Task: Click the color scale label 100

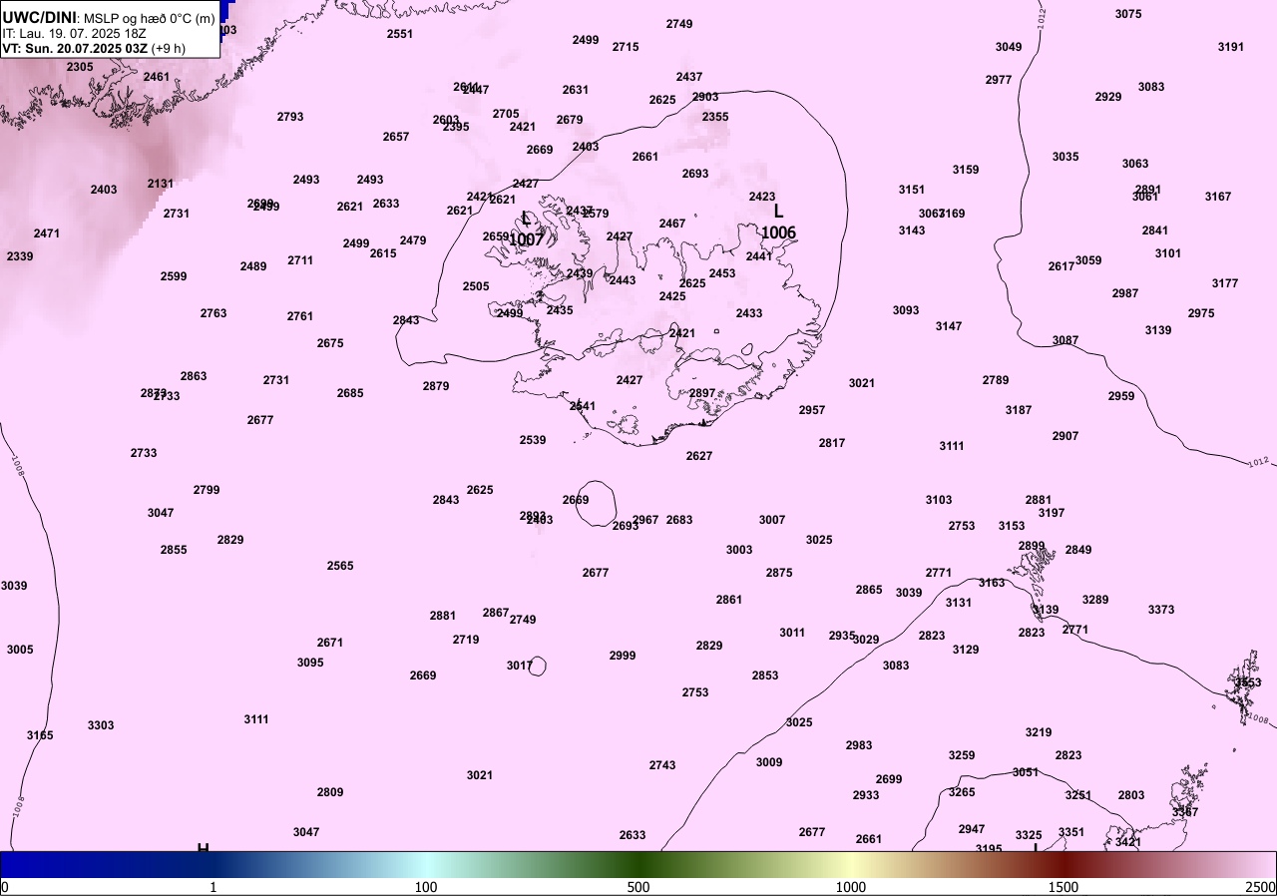Action: [x=426, y=887]
